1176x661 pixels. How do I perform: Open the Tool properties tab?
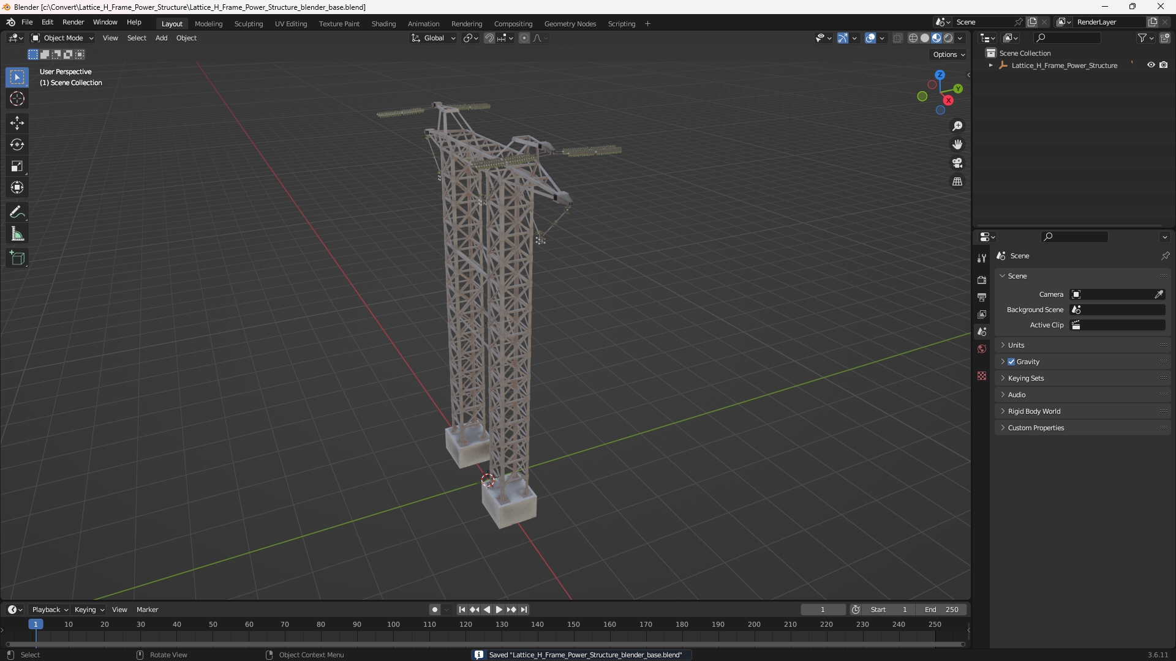coord(982,258)
